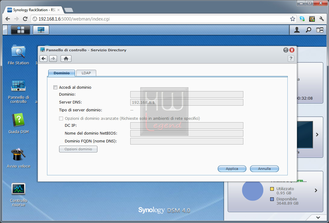Viewport: 329px width, 223px height.
Task: Click the Annulla button
Action: click(264, 169)
